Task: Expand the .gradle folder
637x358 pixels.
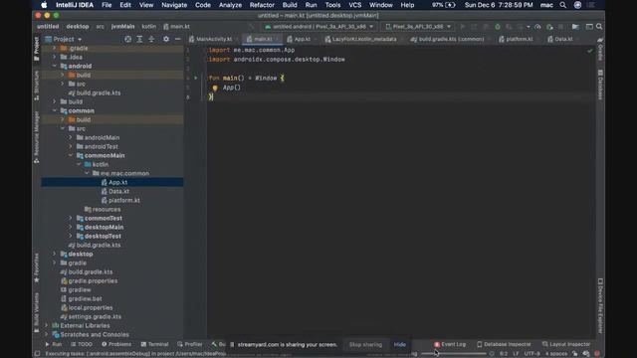Action: [54, 48]
